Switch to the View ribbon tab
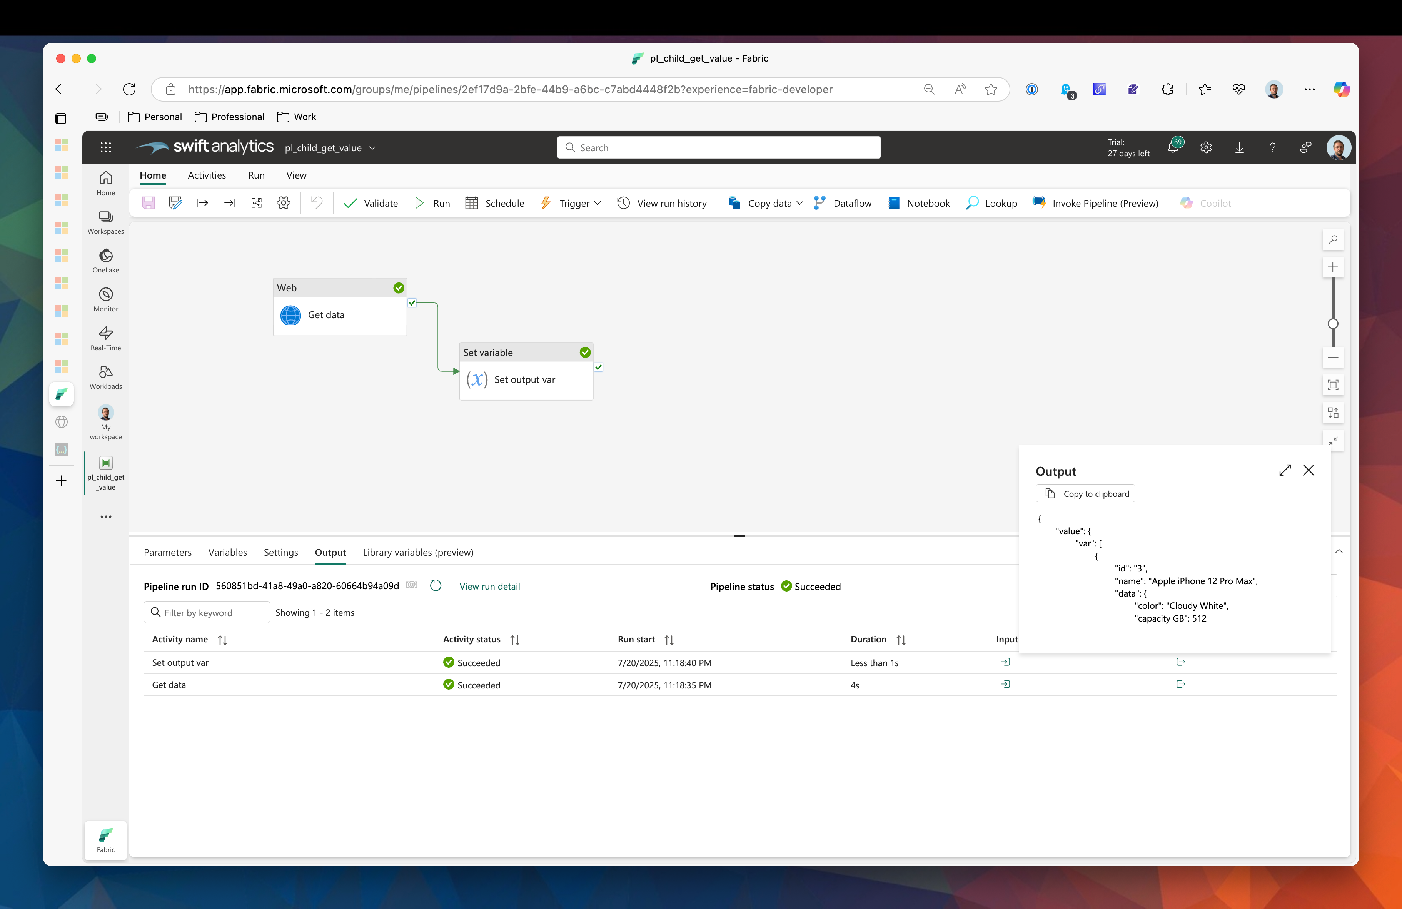 pyautogui.click(x=296, y=175)
